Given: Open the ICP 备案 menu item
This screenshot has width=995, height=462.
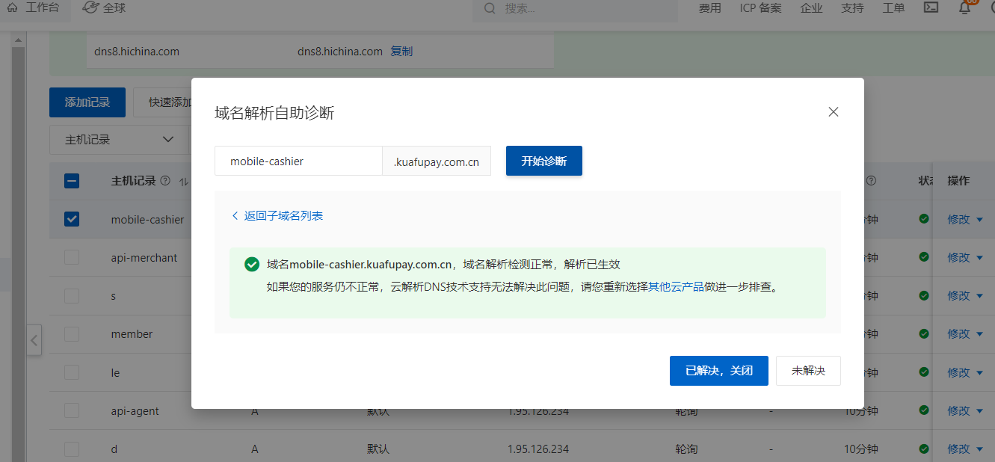Looking at the screenshot, I should (x=760, y=8).
